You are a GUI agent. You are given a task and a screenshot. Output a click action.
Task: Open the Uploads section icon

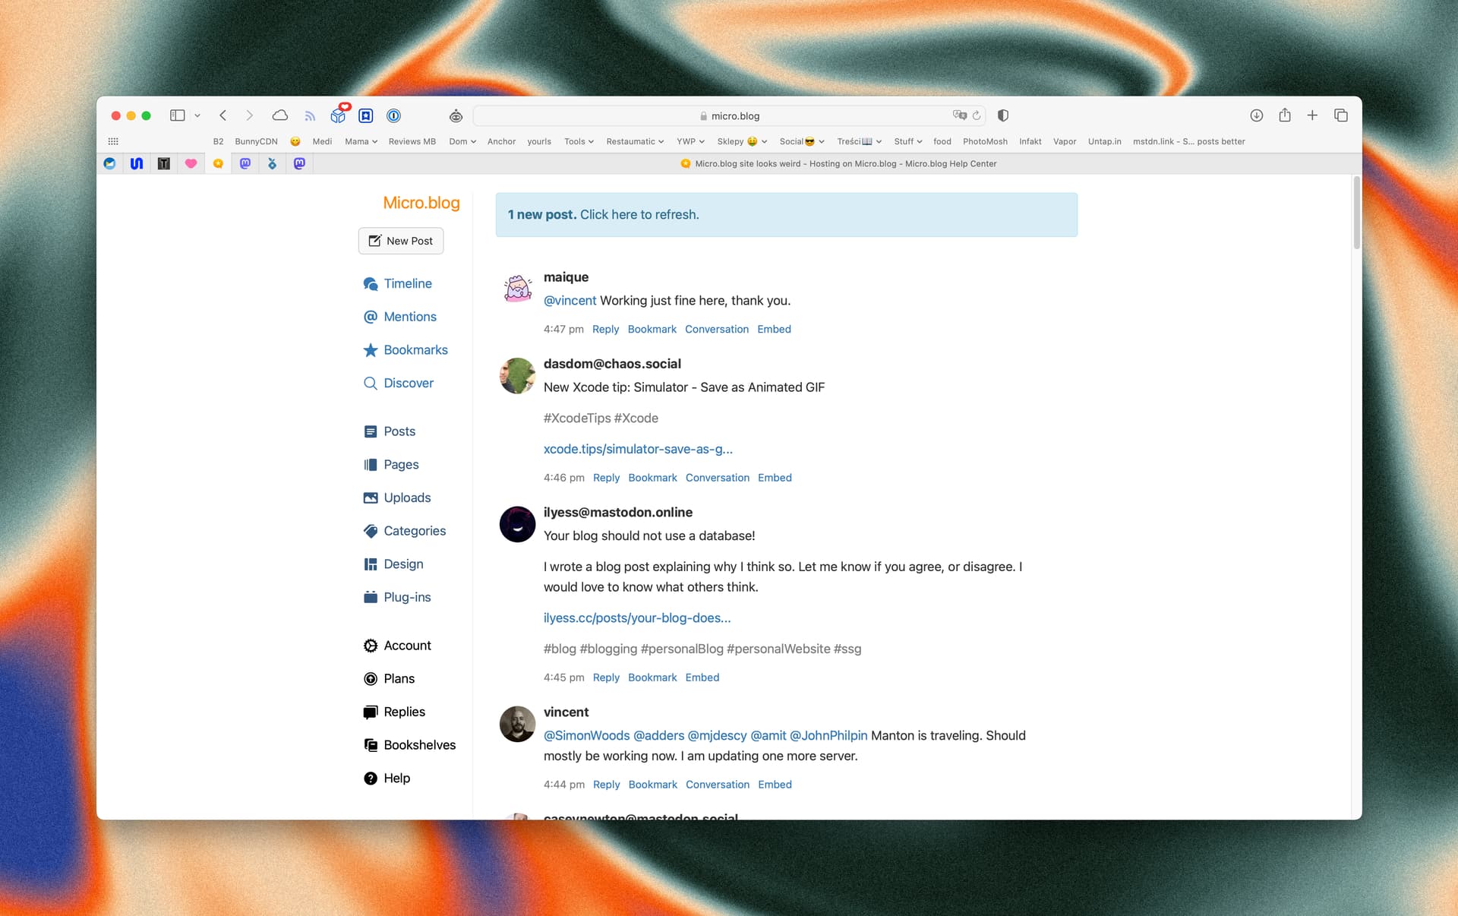371,498
